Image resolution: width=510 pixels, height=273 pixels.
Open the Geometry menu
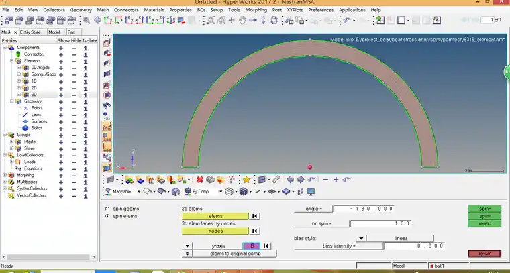[81, 10]
